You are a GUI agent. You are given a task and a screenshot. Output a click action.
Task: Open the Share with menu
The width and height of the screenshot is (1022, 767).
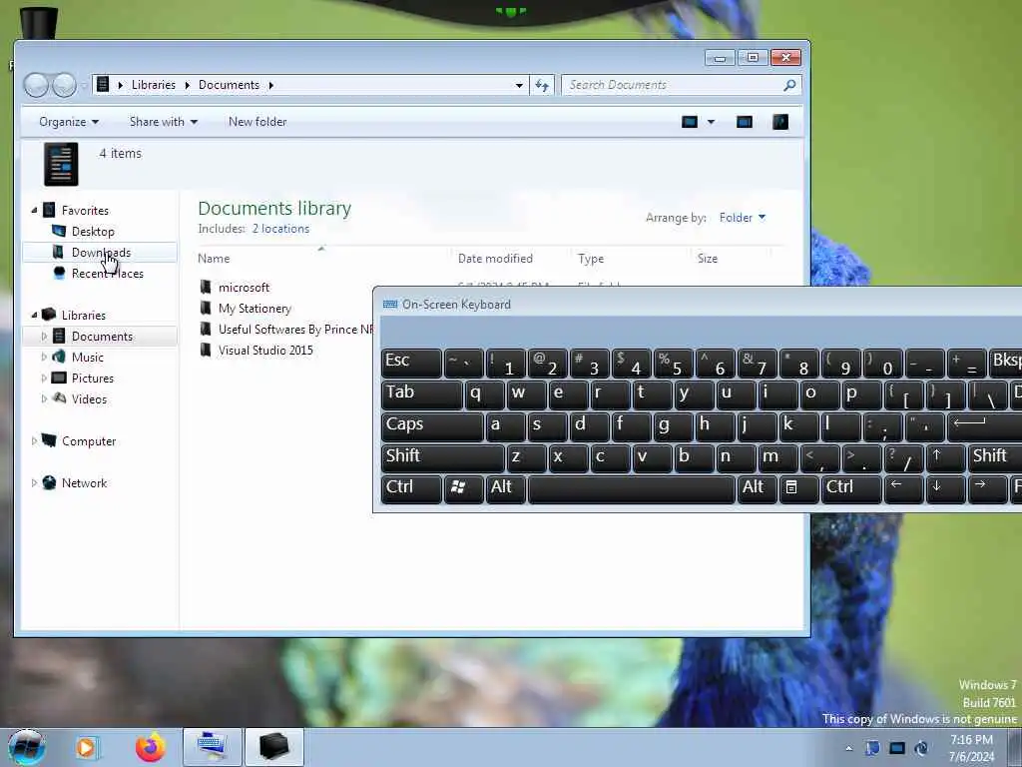point(163,122)
